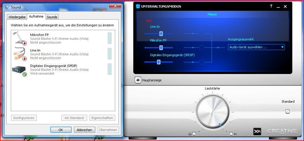The image size is (304, 141).
Task: Toggle the speaker mute button beside volume knob
Action: pos(231,134)
